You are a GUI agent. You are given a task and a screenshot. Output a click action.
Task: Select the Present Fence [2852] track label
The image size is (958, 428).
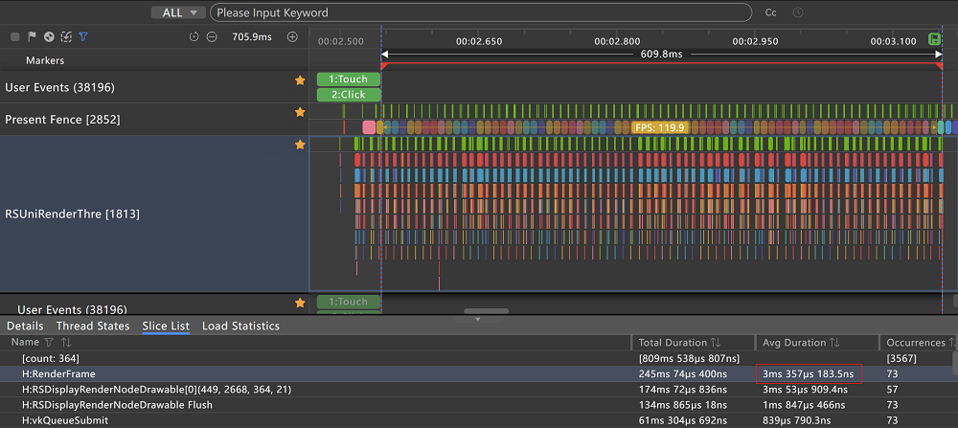coord(62,120)
